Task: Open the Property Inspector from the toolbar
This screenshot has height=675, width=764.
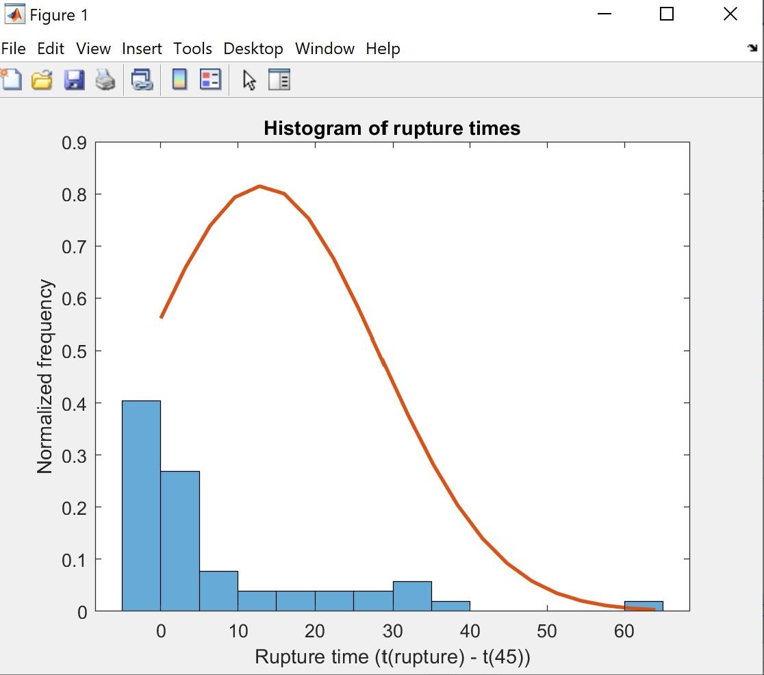Action: (x=279, y=79)
